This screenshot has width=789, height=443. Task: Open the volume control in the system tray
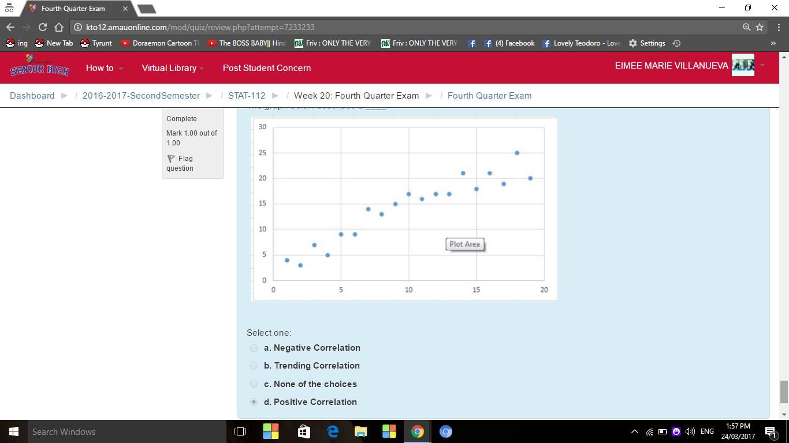point(690,431)
